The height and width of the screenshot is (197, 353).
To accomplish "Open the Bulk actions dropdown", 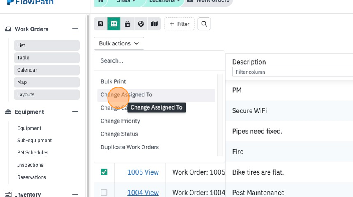I will [x=119, y=43].
